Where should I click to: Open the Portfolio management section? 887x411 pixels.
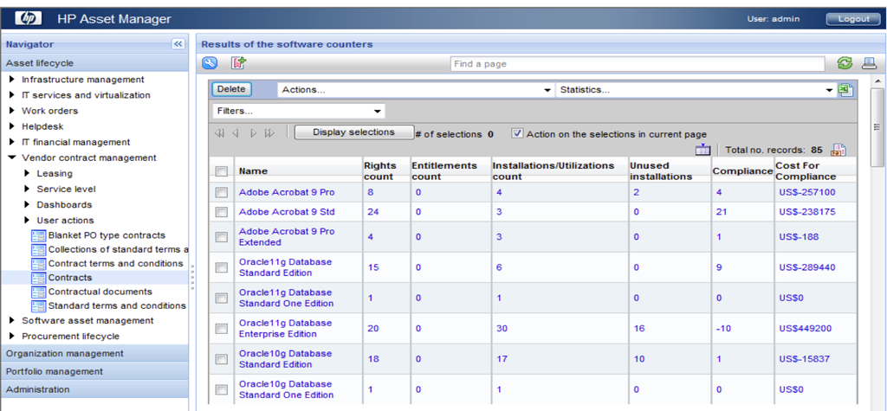94,371
